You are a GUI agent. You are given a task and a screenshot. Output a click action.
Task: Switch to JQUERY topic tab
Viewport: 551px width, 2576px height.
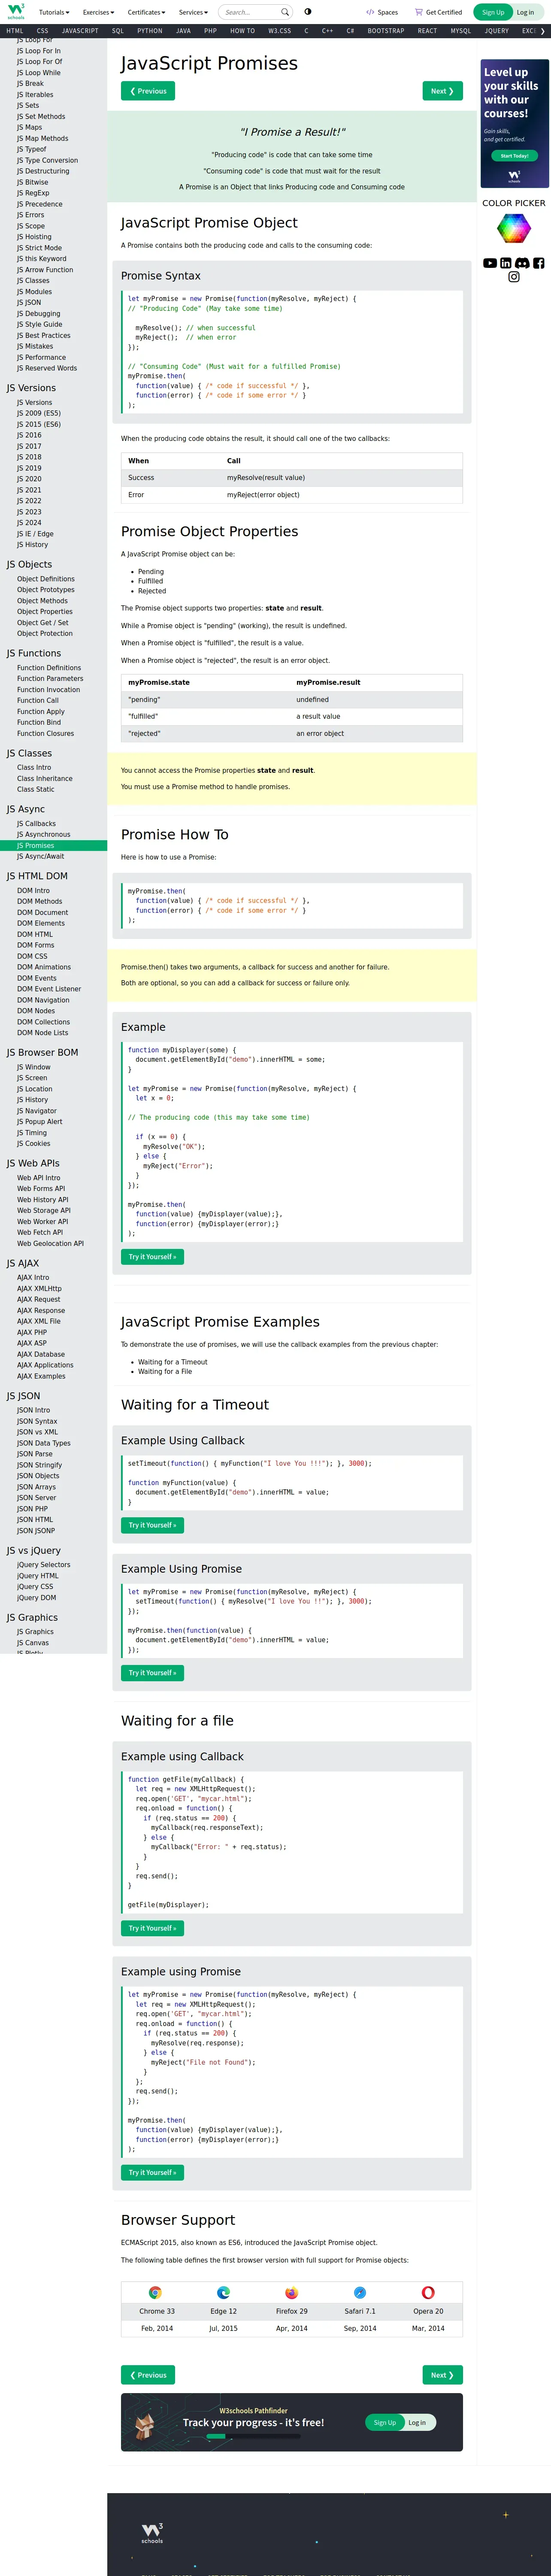click(497, 31)
